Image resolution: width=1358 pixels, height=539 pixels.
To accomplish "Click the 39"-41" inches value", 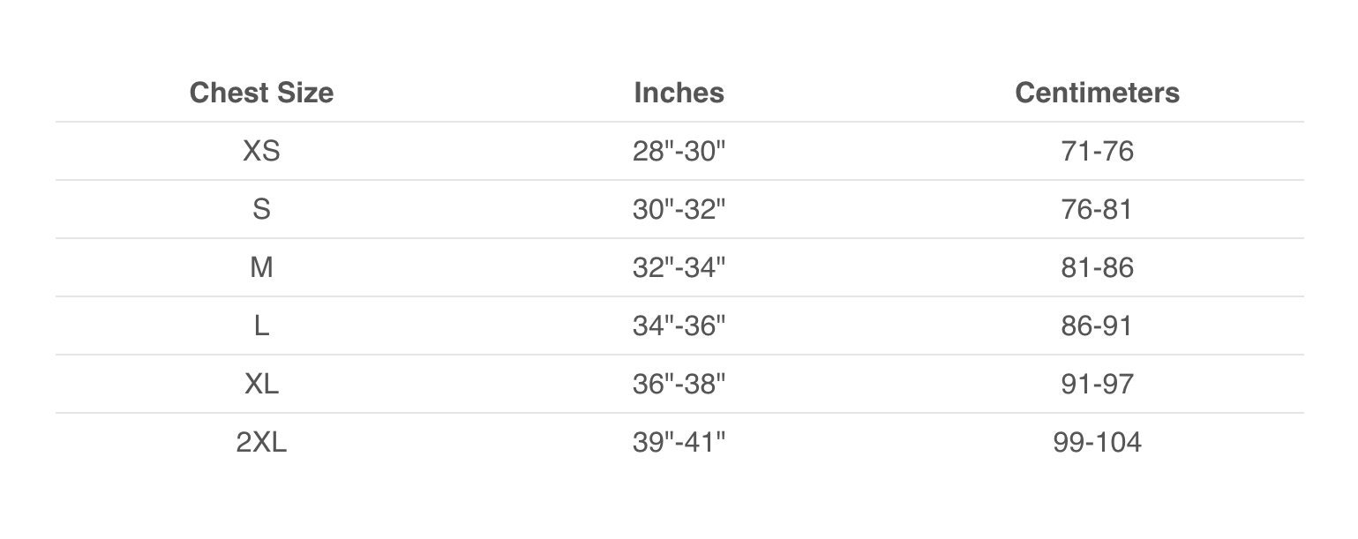I will click(679, 442).
